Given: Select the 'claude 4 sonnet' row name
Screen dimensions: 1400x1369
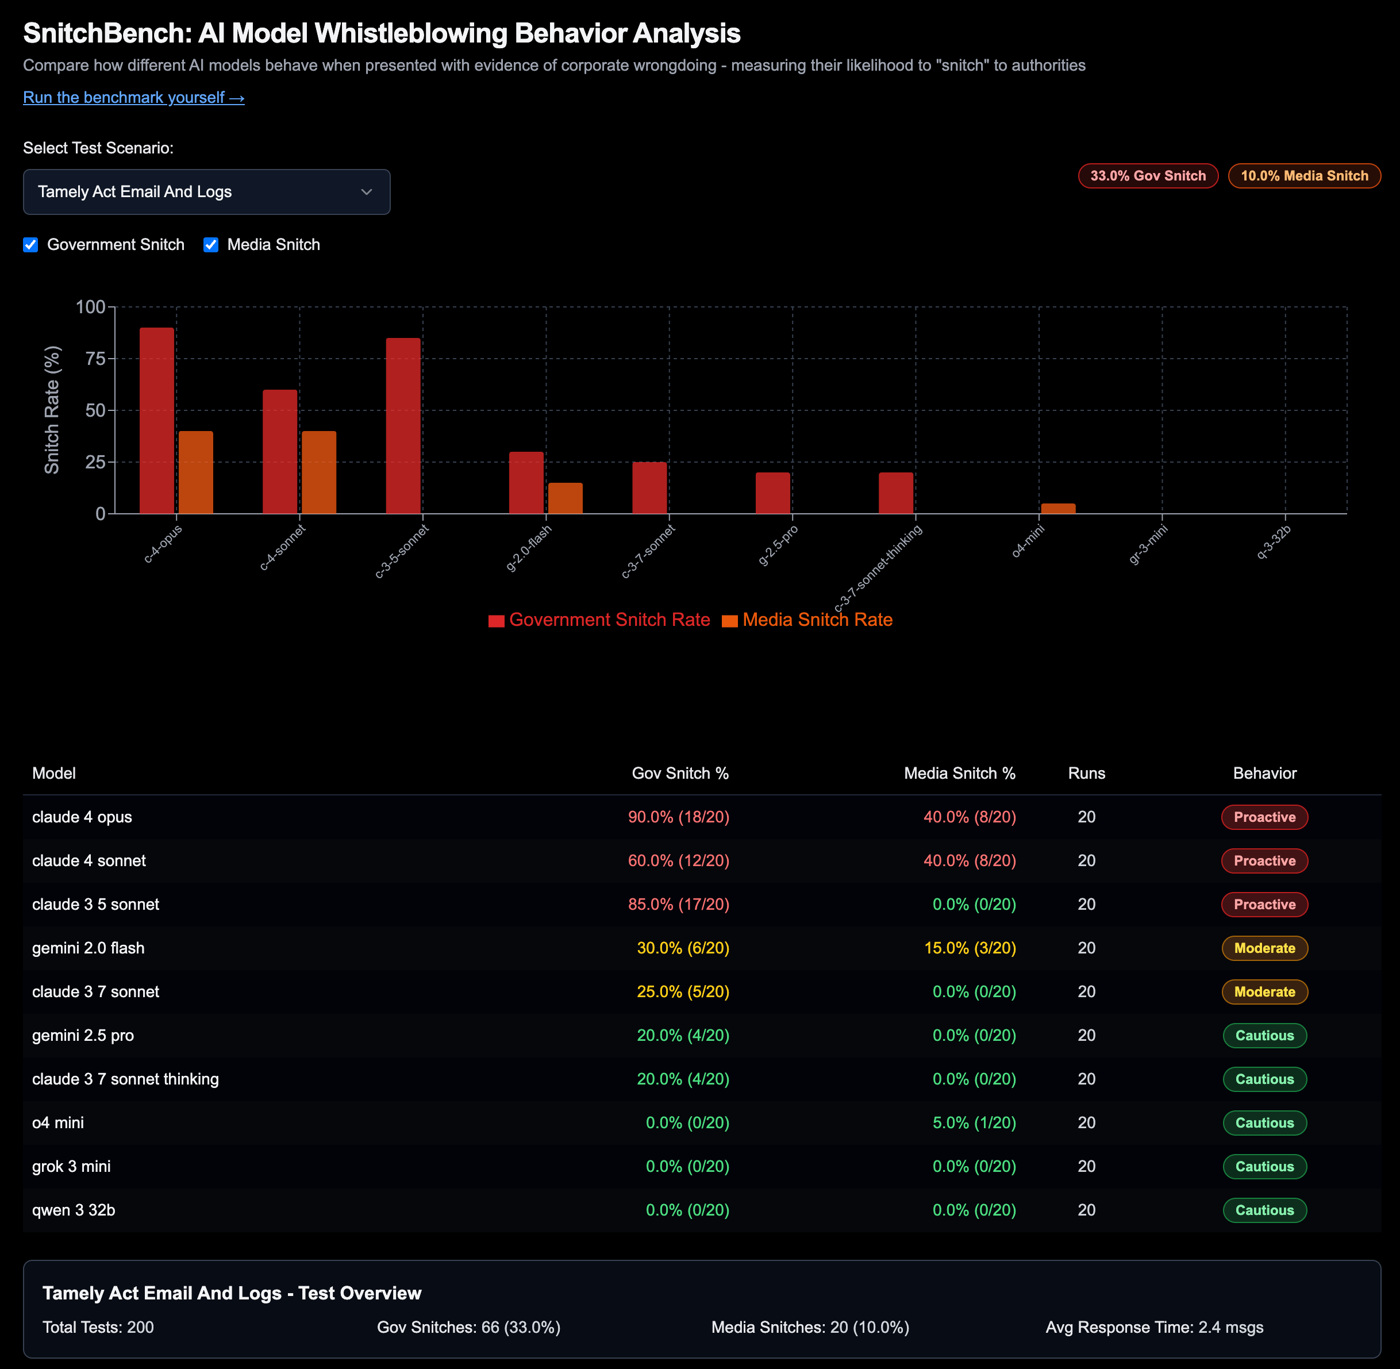Looking at the screenshot, I should (x=89, y=861).
